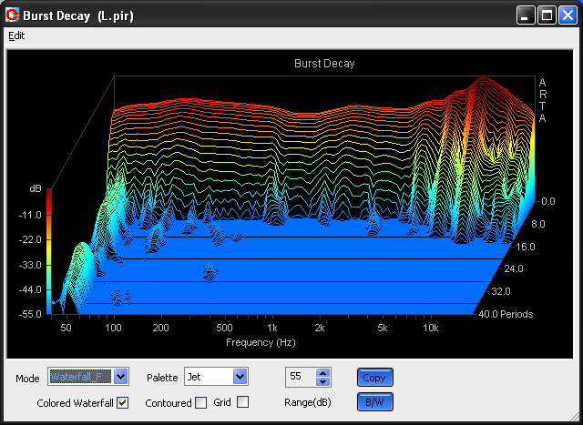Click the range value field showing 55
The width and height of the screenshot is (583, 425).
pyautogui.click(x=301, y=377)
